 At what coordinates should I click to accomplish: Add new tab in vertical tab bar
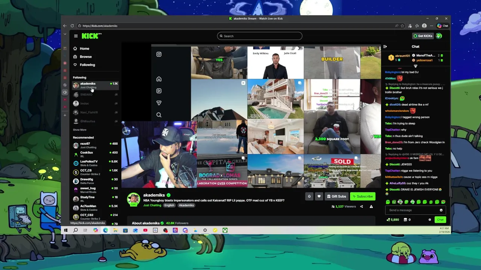(x=65, y=115)
